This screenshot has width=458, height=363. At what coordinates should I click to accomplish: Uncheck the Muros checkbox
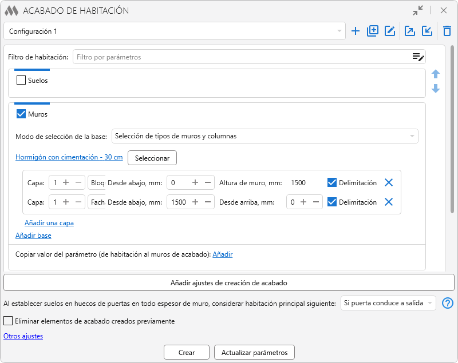pyautogui.click(x=22, y=114)
